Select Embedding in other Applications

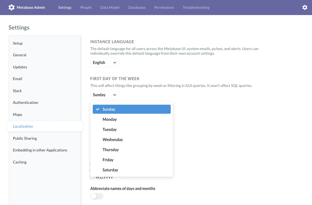pyautogui.click(x=40, y=150)
